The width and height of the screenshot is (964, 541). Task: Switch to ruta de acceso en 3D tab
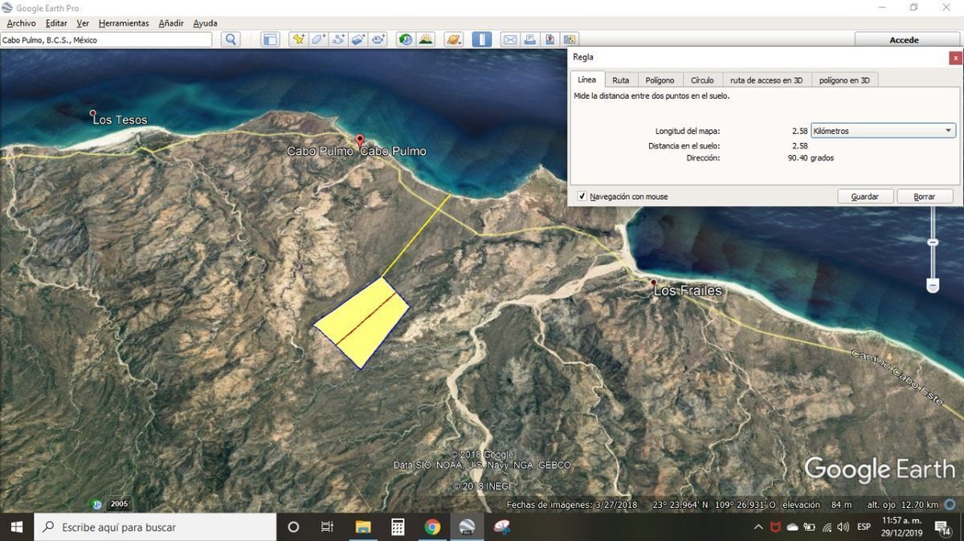click(766, 80)
